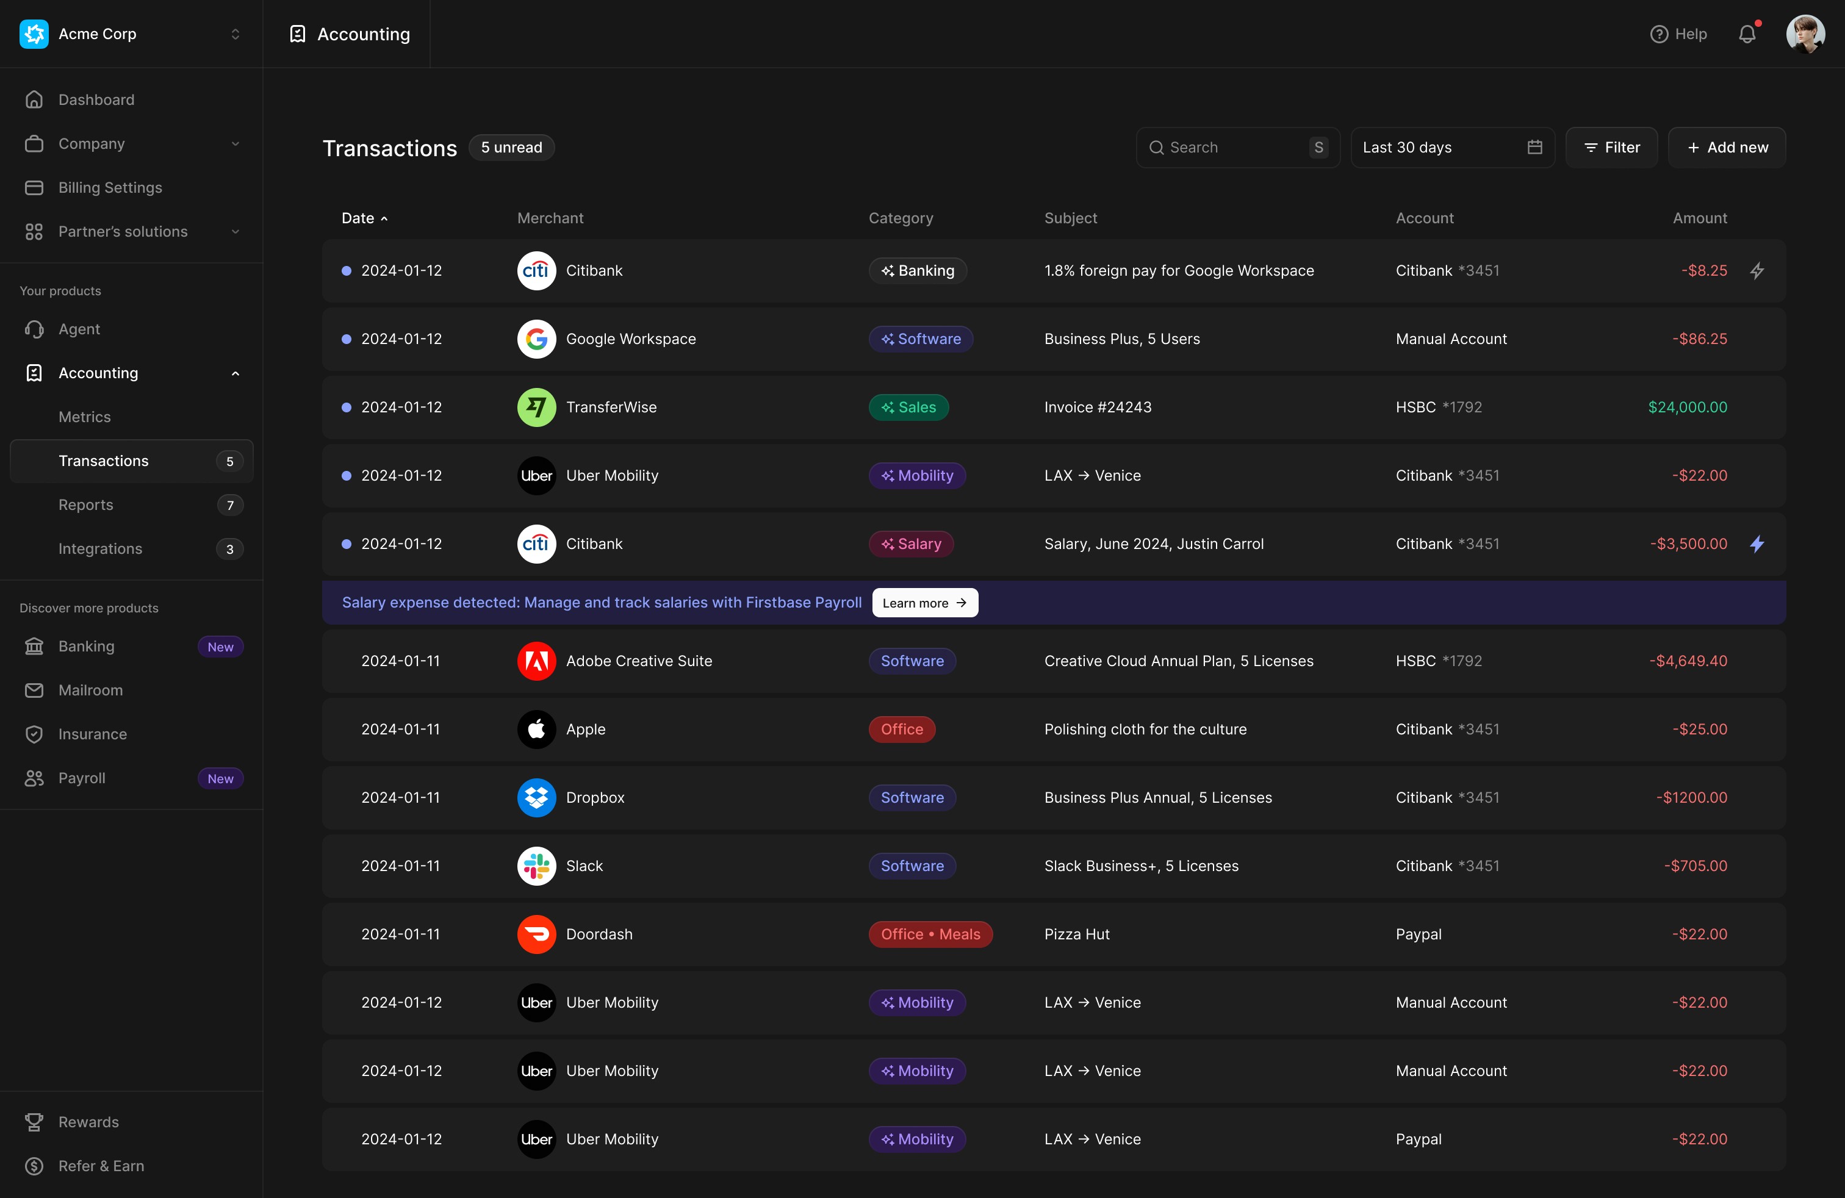Open Acme Corp workspace switcher
The width and height of the screenshot is (1845, 1198).
tap(131, 34)
